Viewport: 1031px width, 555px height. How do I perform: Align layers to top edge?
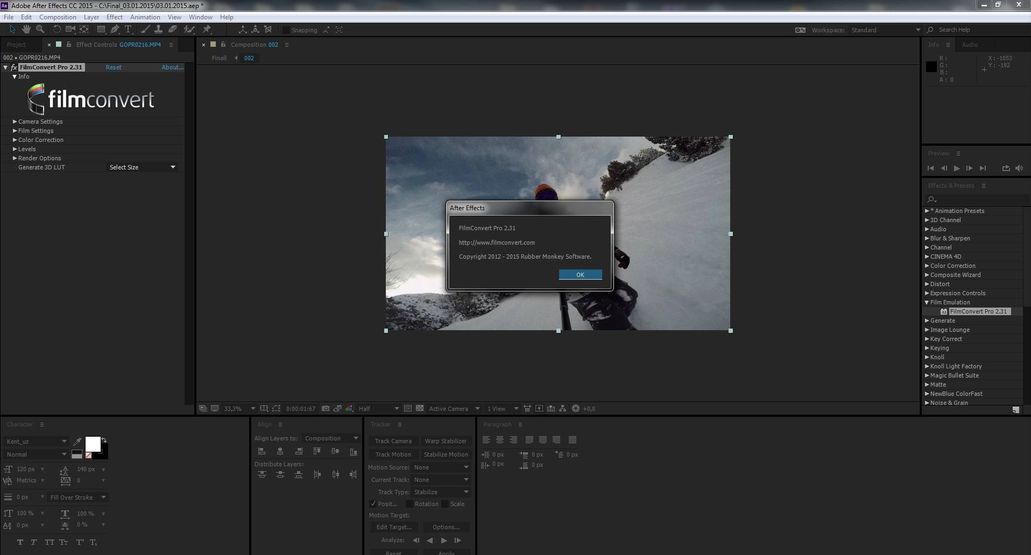point(316,452)
